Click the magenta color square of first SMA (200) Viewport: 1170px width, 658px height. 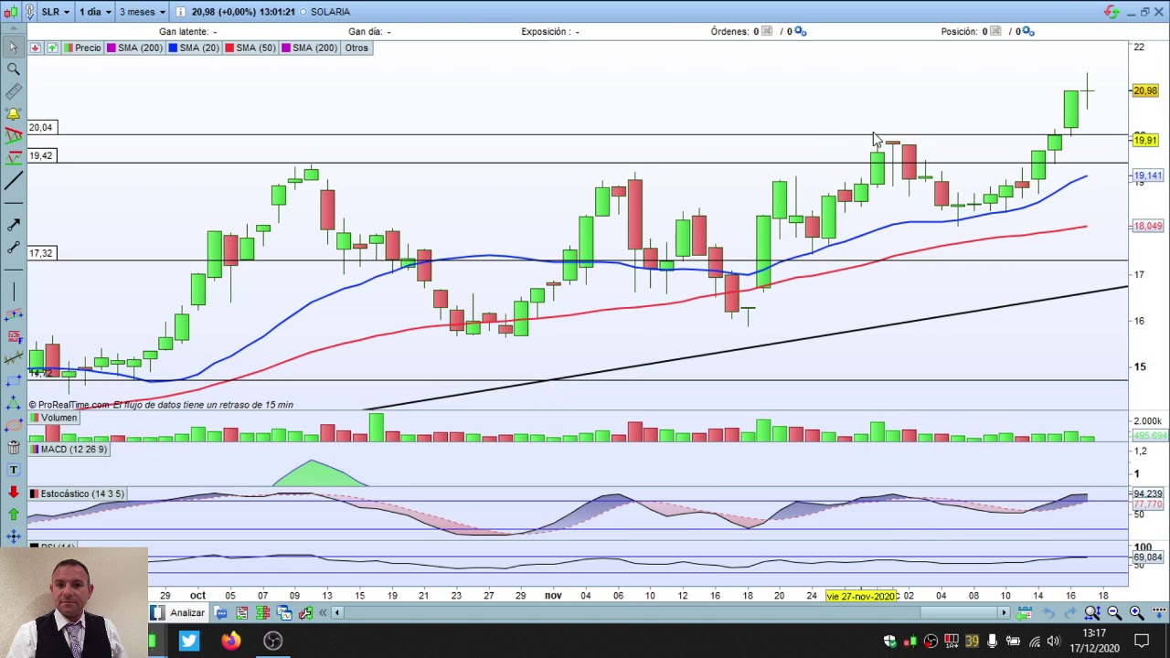pyautogui.click(x=112, y=48)
